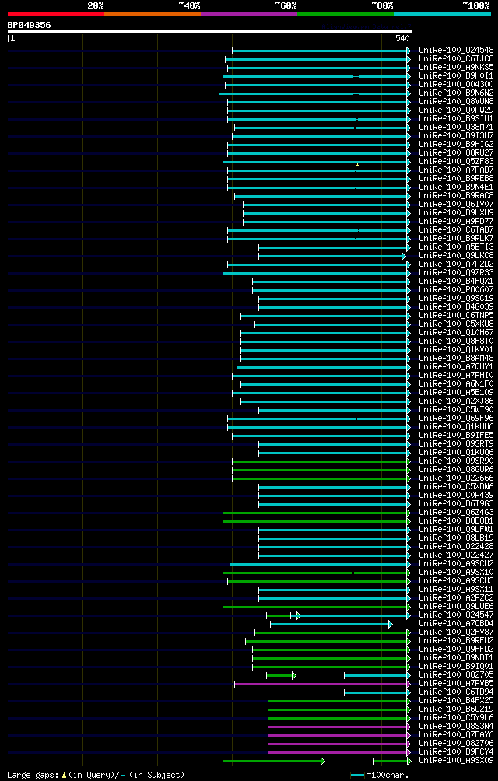
Task: Open the UniRef100_O24548 hit label
Action: click(x=456, y=50)
